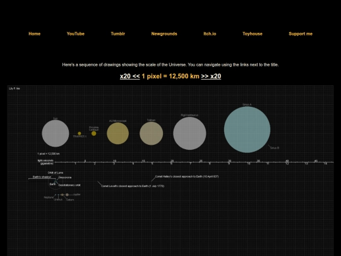The image size is (341, 256).
Task: Visit the YouTube link
Action: pos(76,34)
